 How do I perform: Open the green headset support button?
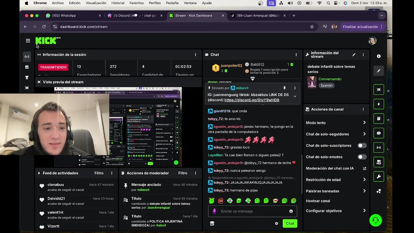(376, 220)
